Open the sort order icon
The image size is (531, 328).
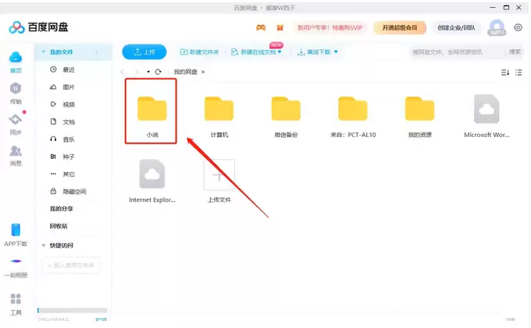click(505, 72)
